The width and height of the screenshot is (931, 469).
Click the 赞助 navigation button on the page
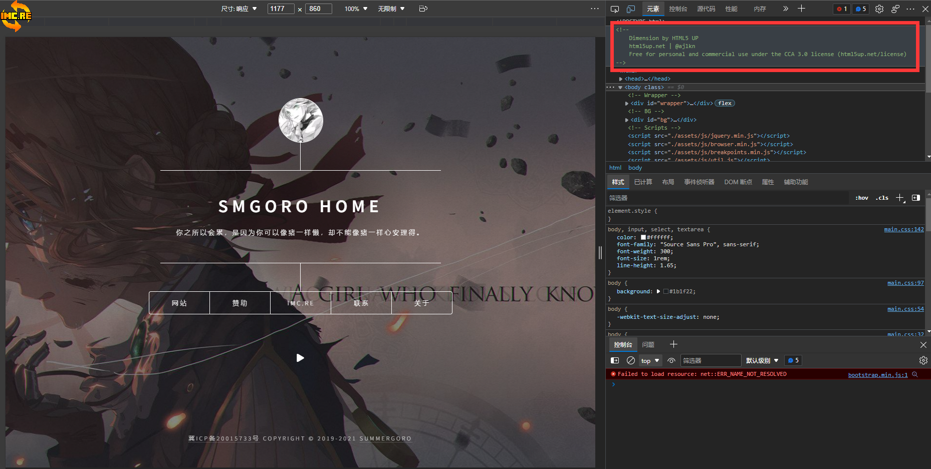[x=240, y=303]
